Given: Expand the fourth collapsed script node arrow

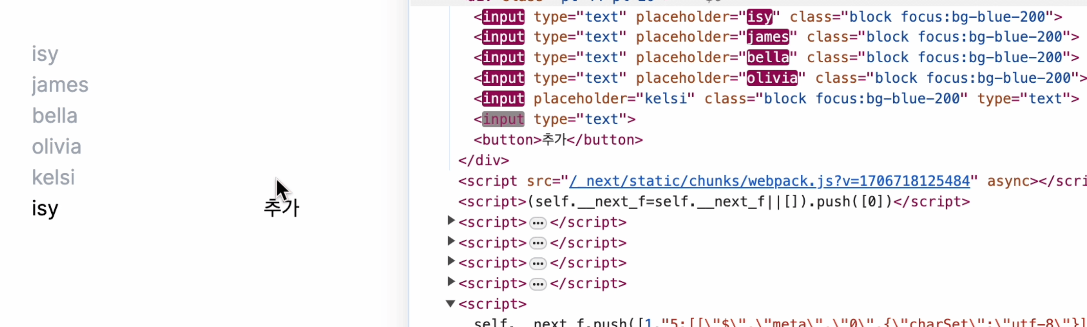Looking at the screenshot, I should 451,282.
